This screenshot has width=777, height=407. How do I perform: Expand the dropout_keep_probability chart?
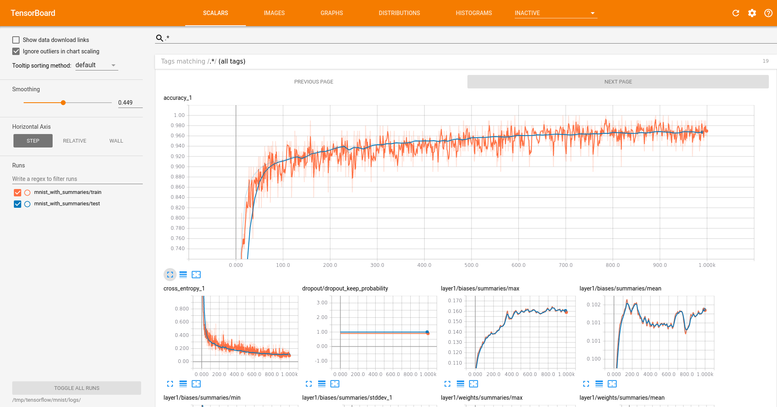click(309, 384)
